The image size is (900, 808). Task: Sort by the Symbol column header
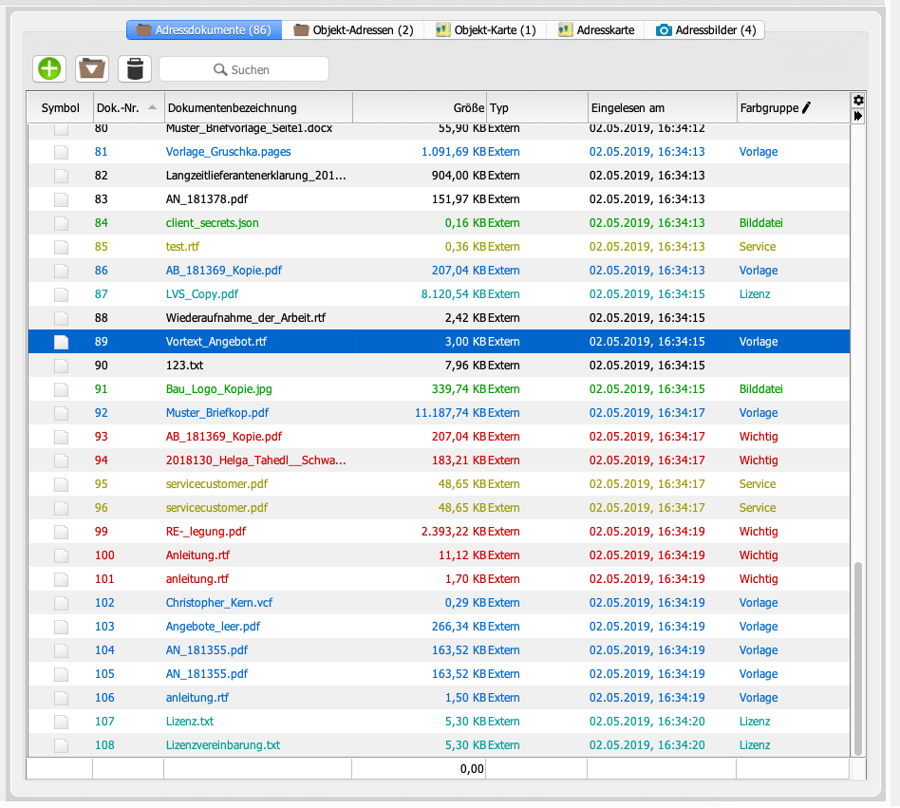tap(60, 107)
